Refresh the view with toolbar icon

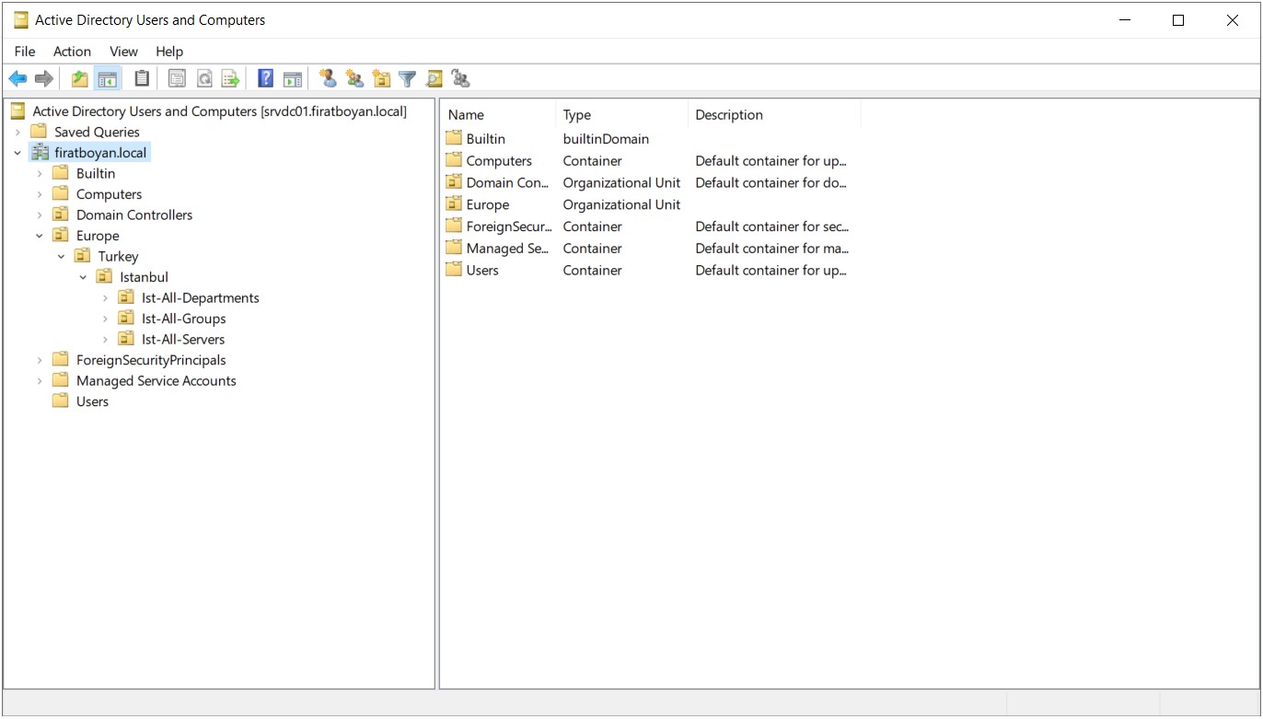tap(204, 79)
